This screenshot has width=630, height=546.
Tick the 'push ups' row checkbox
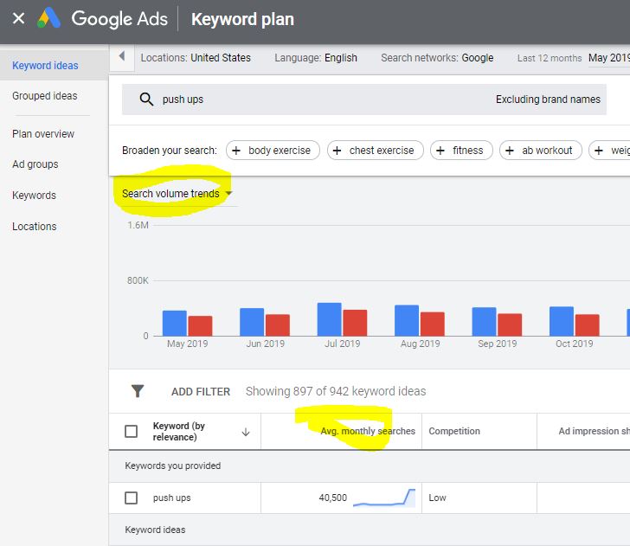pyautogui.click(x=131, y=498)
